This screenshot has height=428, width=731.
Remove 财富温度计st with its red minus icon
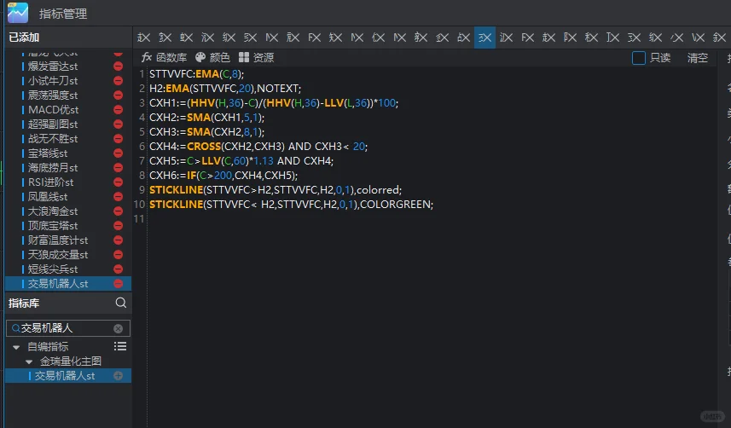118,240
